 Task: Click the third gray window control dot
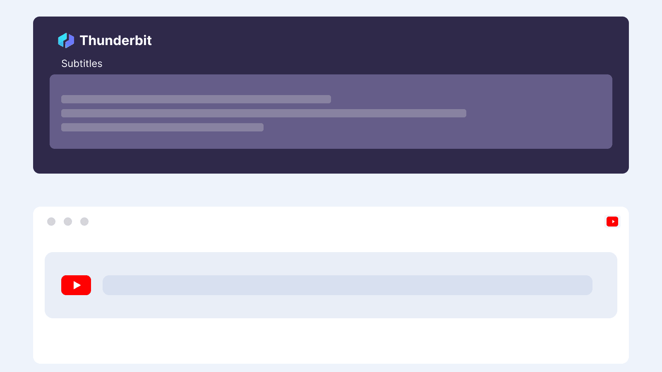point(84,222)
